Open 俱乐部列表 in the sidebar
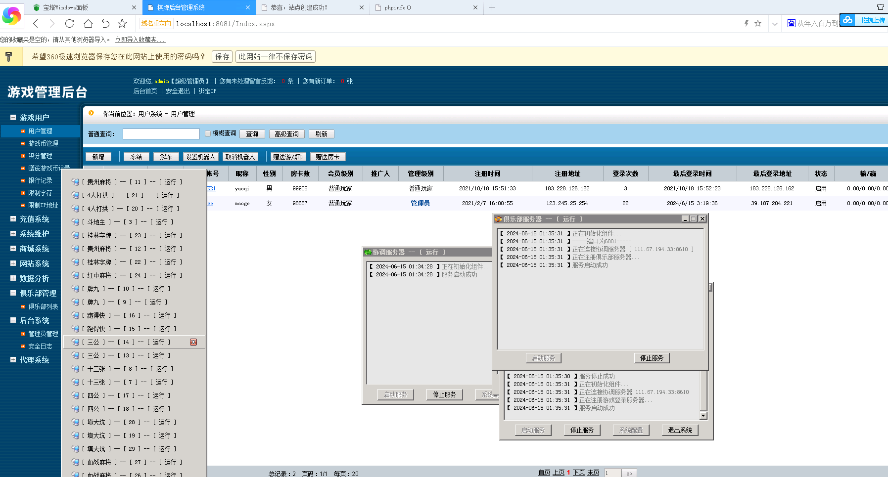Image resolution: width=888 pixels, height=477 pixels. pos(43,306)
